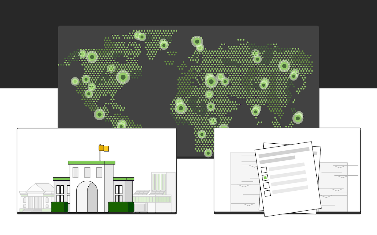Toggle the green-checked checkbox on the document

(265, 178)
